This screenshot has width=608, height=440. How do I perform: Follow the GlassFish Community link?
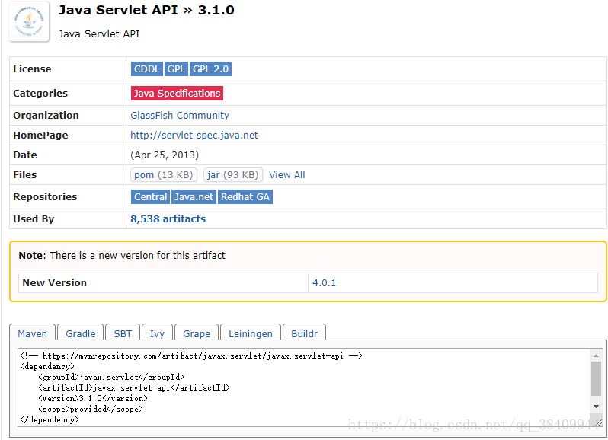pos(180,116)
